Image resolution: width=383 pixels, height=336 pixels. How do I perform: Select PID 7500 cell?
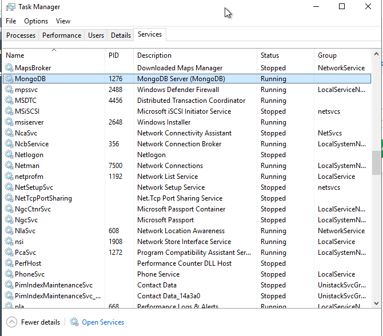point(115,166)
